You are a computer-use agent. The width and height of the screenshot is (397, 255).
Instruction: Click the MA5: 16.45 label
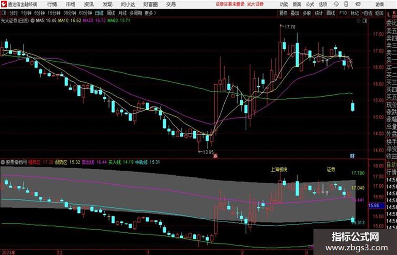coord(46,21)
